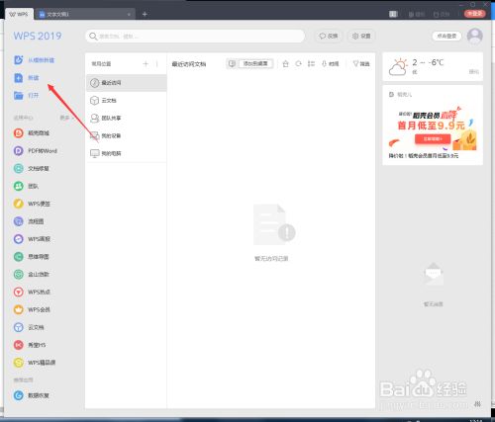Click the search box at the top
The width and height of the screenshot is (495, 422).
pyautogui.click(x=195, y=36)
